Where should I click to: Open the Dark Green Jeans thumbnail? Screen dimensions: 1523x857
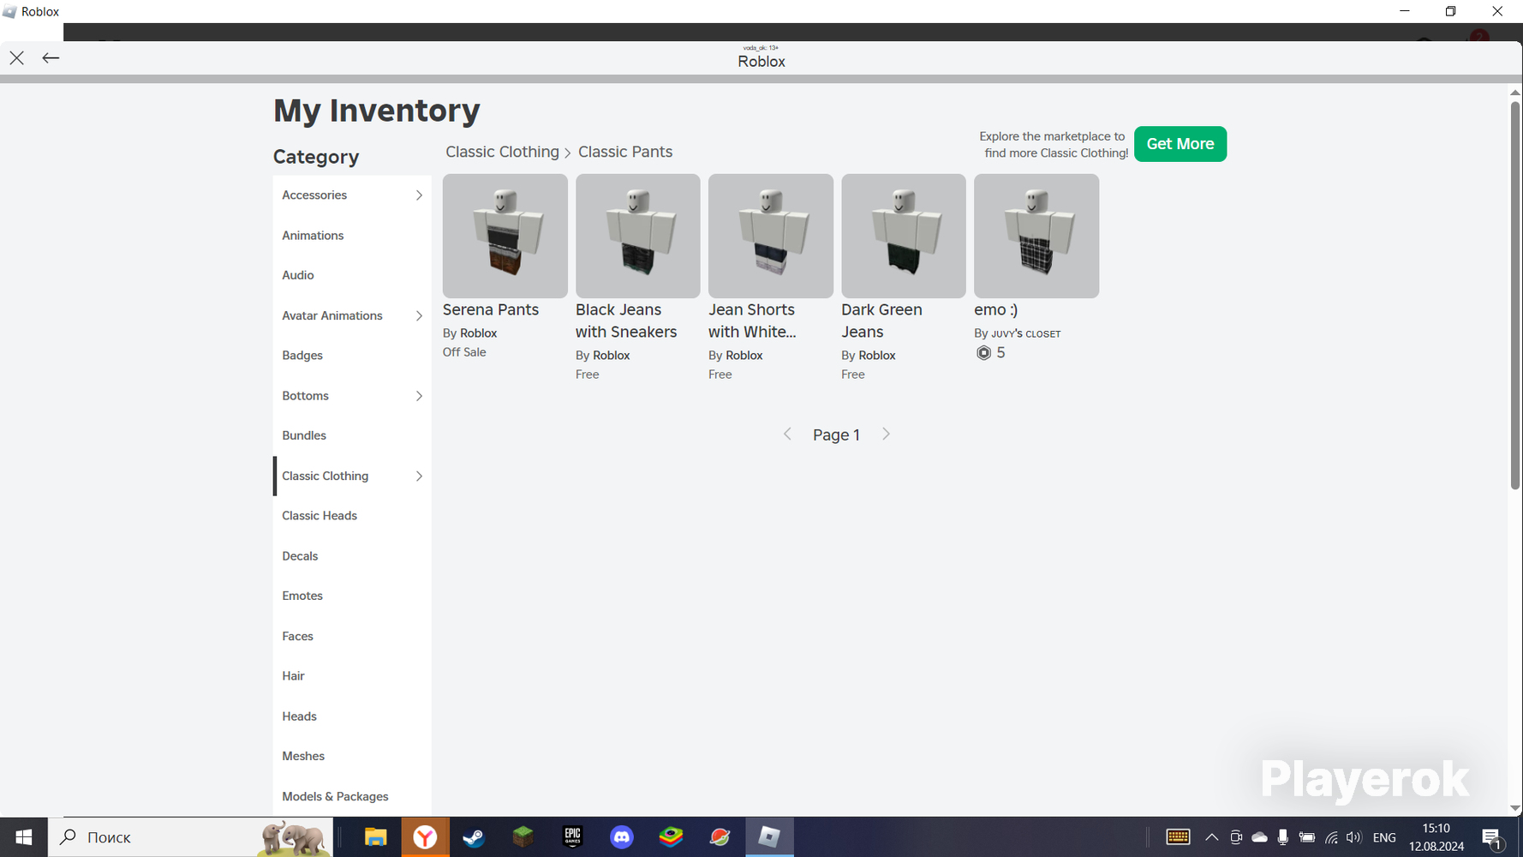click(x=904, y=236)
